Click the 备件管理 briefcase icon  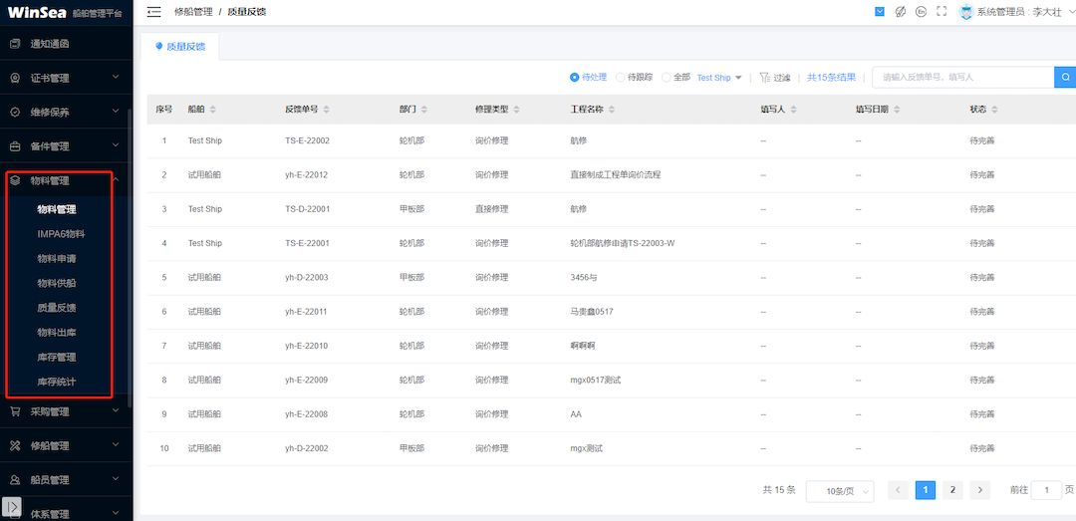15,146
